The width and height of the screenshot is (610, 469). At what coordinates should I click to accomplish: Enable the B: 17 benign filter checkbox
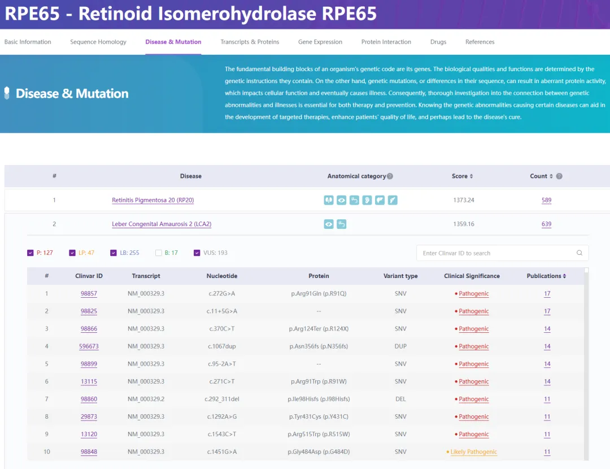pyautogui.click(x=159, y=253)
